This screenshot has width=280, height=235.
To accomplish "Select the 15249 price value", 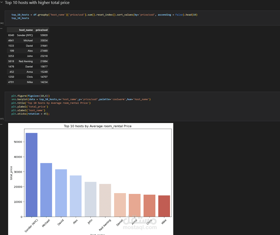I will pos(44,72).
